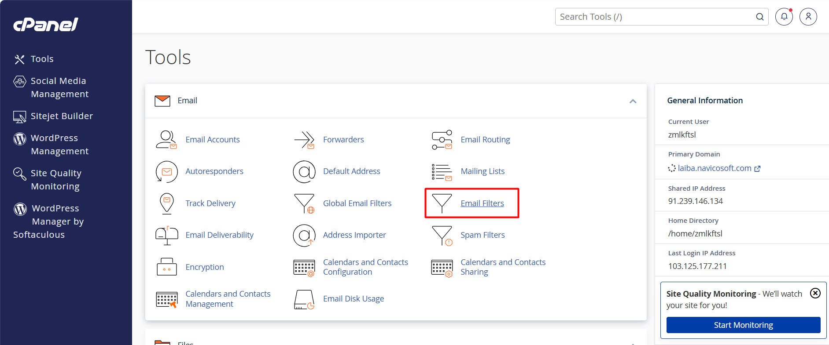Click the Track Delivery pin icon
Screen dimensions: 829x345
click(x=166, y=203)
